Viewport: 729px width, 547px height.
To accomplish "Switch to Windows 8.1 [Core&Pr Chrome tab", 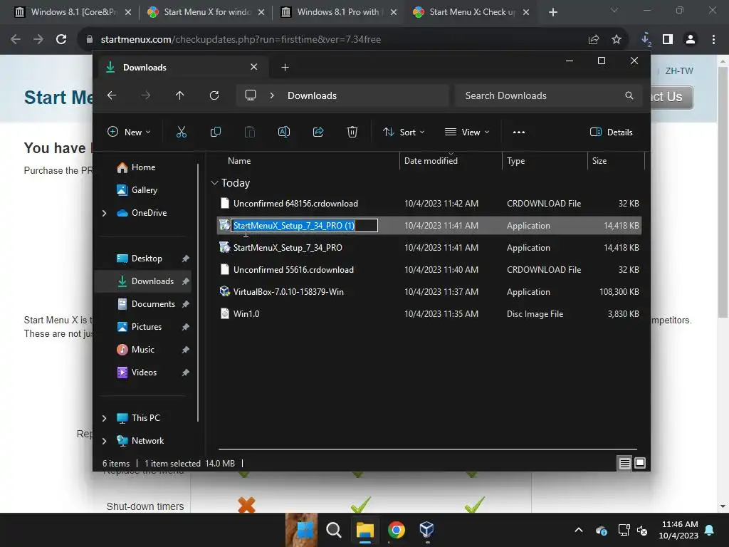I will coord(73,12).
